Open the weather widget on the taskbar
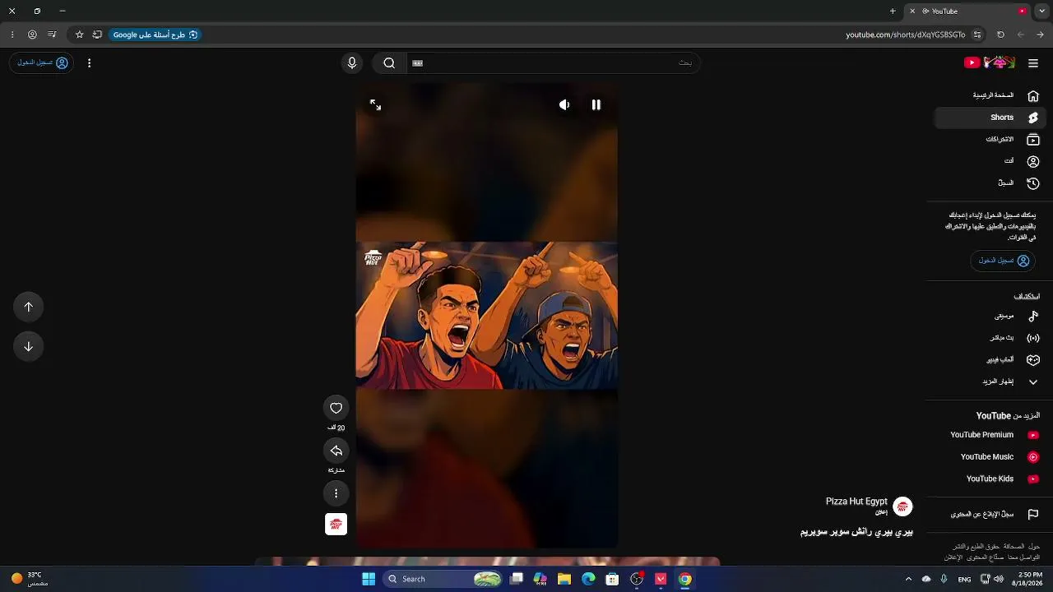This screenshot has height=592, width=1053. pyautogui.click(x=30, y=579)
